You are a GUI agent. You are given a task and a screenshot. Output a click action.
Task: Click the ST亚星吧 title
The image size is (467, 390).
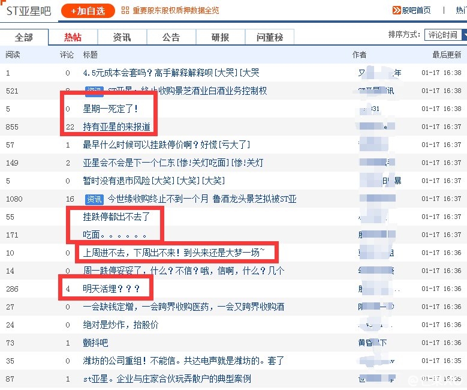tap(29, 11)
